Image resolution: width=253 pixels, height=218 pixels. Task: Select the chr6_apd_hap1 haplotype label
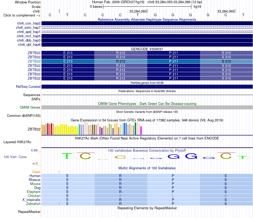[29, 32]
